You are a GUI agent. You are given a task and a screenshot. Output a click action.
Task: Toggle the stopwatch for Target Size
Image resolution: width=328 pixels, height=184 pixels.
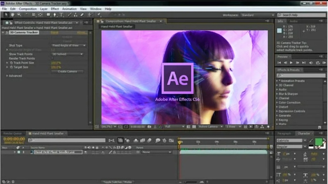(11, 67)
